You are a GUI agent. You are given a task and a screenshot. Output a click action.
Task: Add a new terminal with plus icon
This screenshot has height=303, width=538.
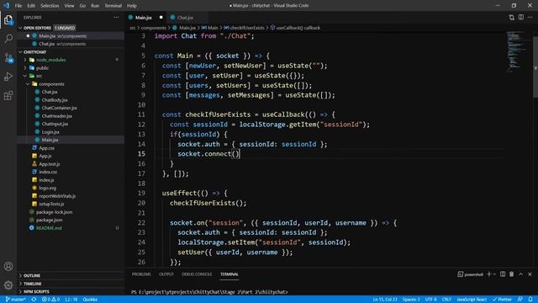point(489,274)
